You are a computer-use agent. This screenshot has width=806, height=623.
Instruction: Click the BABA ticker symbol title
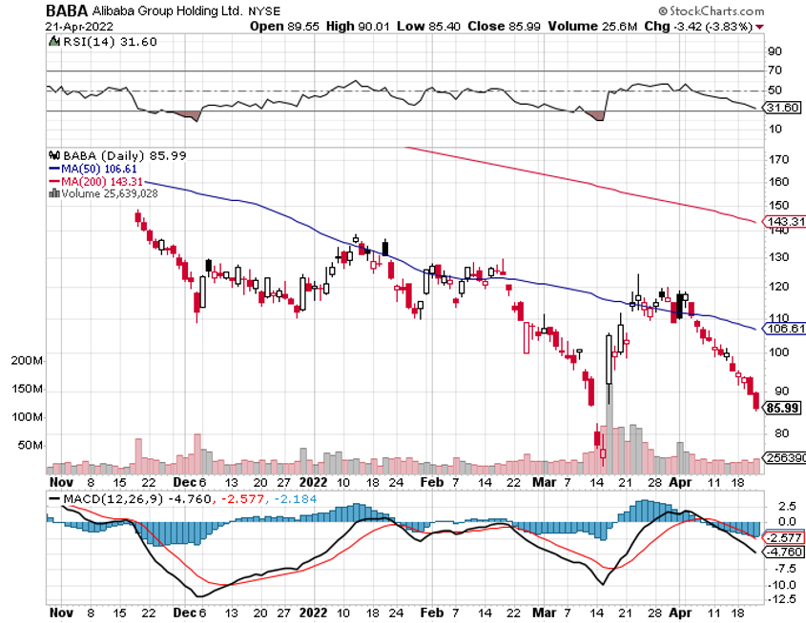pyautogui.click(x=67, y=10)
